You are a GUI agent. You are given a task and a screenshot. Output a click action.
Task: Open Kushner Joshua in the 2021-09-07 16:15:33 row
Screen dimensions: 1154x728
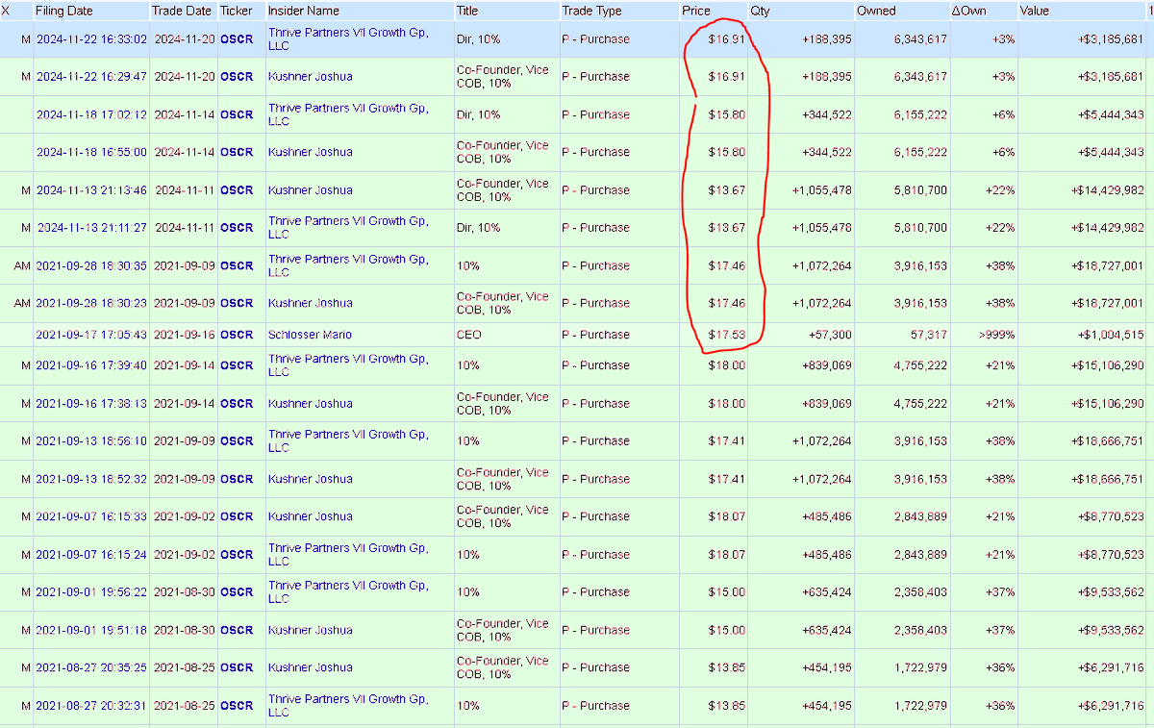click(310, 516)
